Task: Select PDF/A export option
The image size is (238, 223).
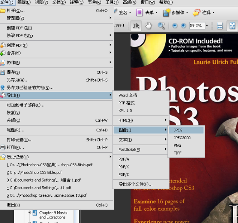Action: coord(141,159)
